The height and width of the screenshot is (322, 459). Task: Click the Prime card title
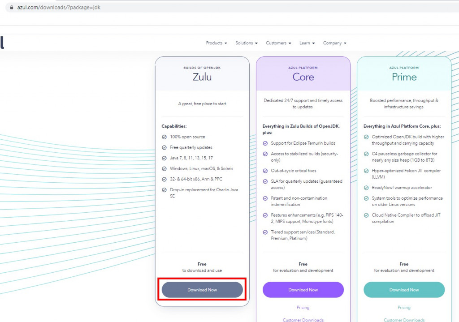404,77
